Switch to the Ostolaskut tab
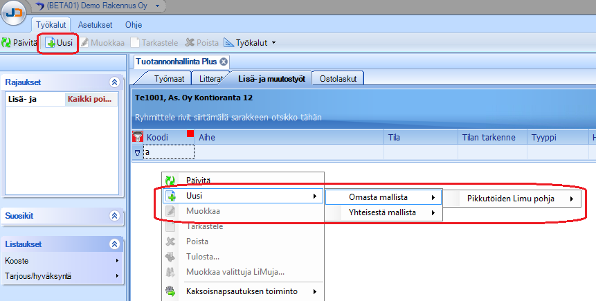Screen dimensions: 596x301 coord(338,79)
